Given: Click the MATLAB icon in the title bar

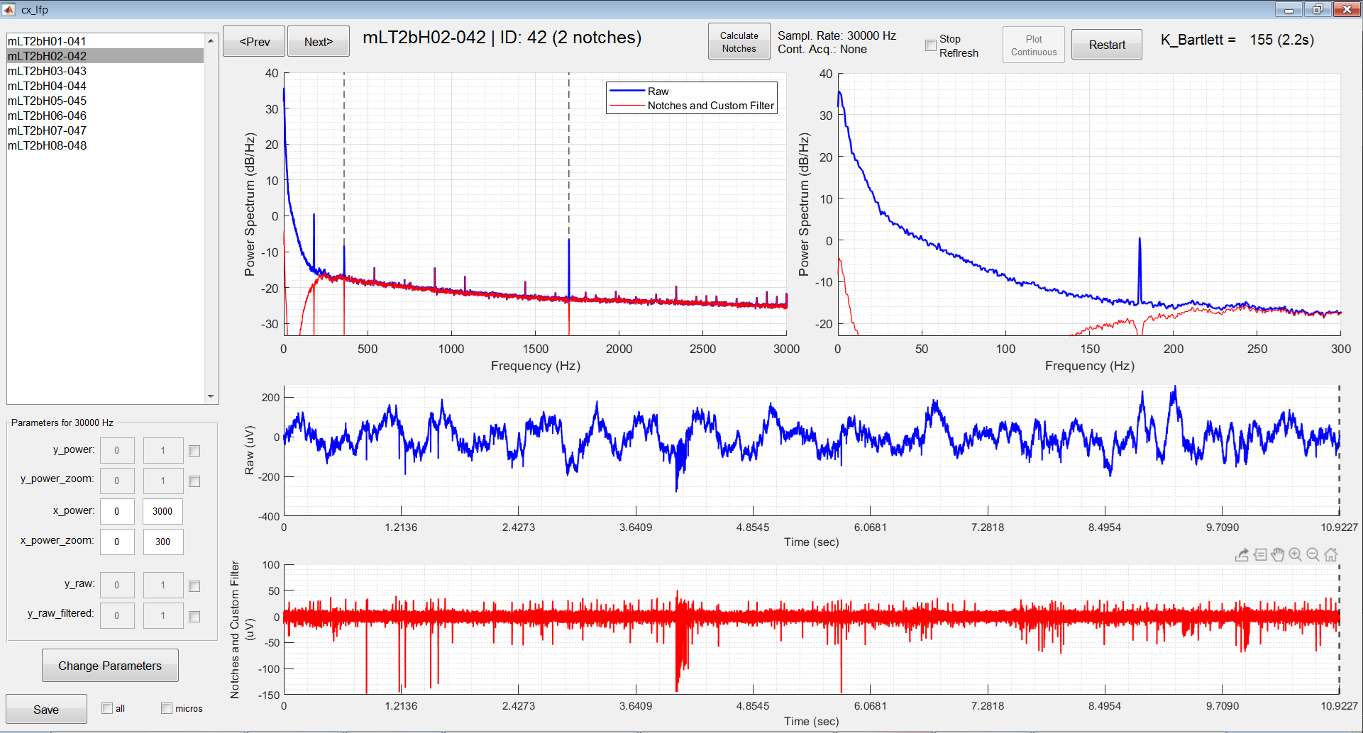Looking at the screenshot, I should [9, 9].
